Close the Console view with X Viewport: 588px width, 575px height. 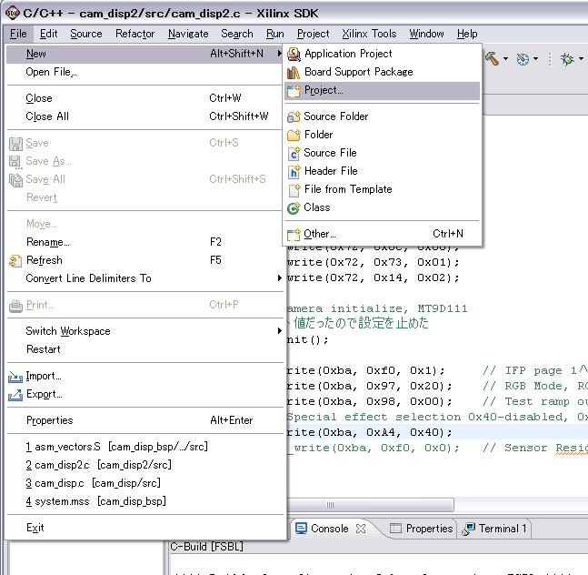tap(361, 529)
